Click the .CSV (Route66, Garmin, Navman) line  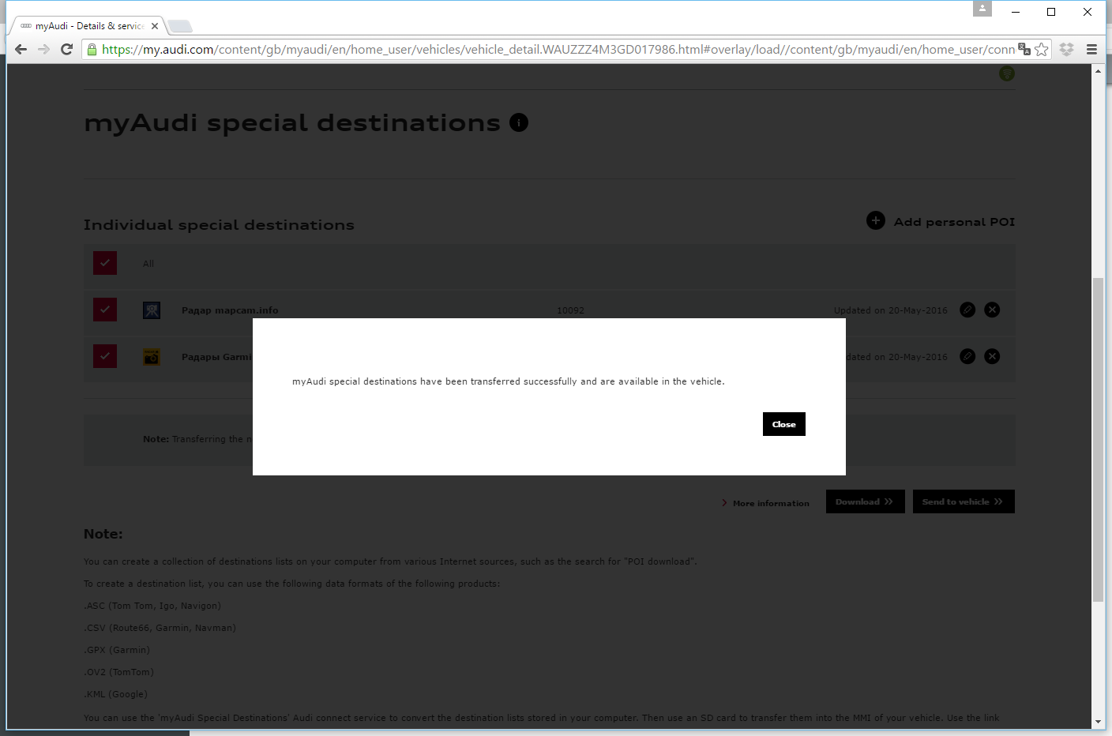pos(160,628)
